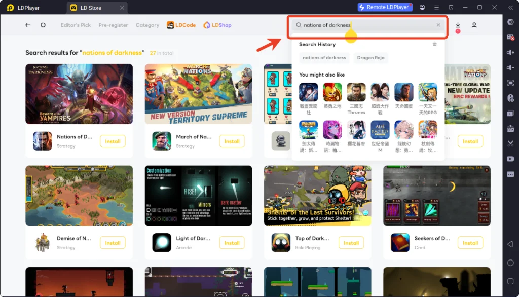Screen dimensions: 519x297
Task: Install Top of Dark game
Action: 351,243
